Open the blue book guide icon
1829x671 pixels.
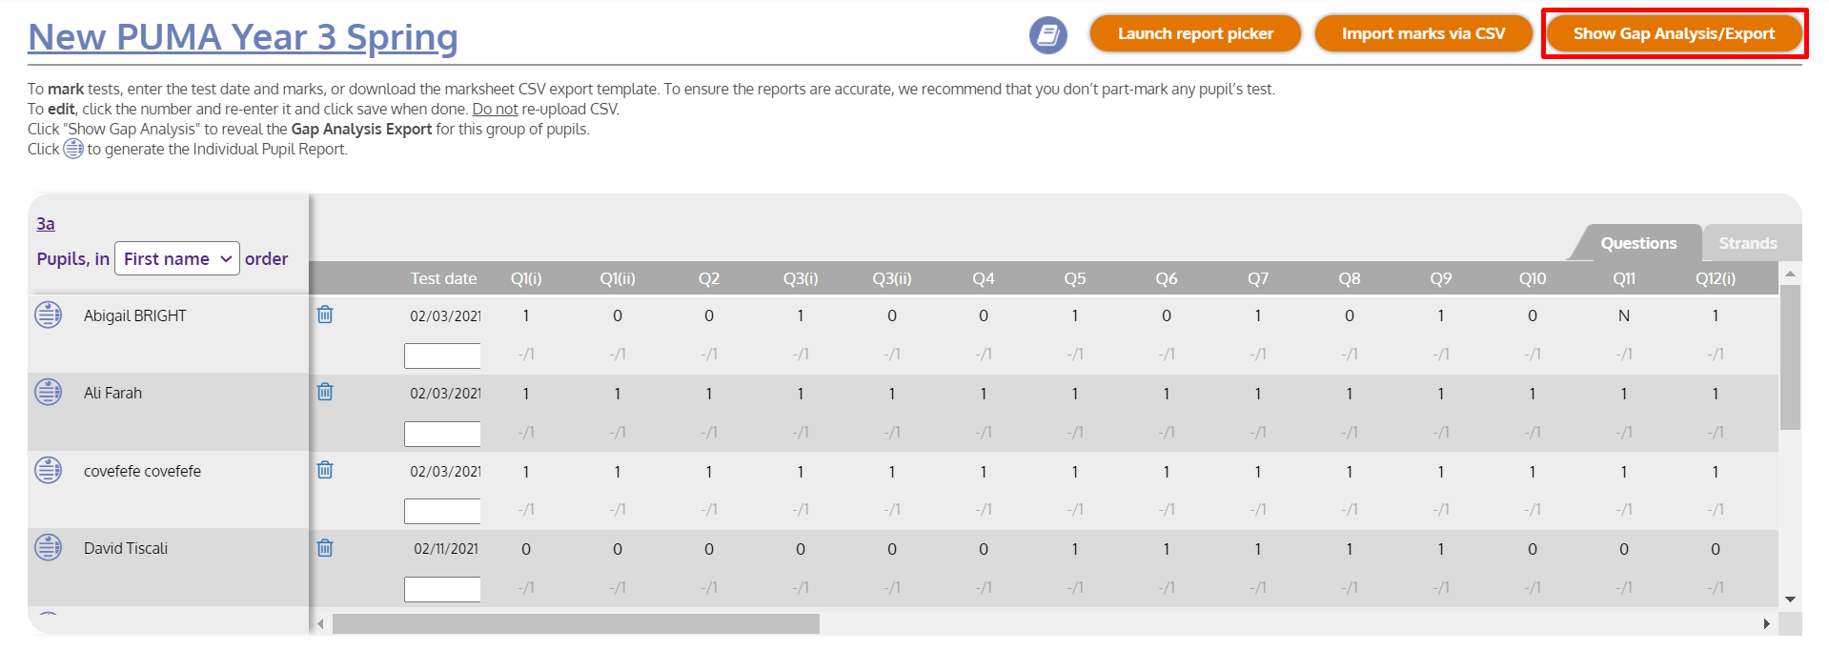pyautogui.click(x=1047, y=35)
